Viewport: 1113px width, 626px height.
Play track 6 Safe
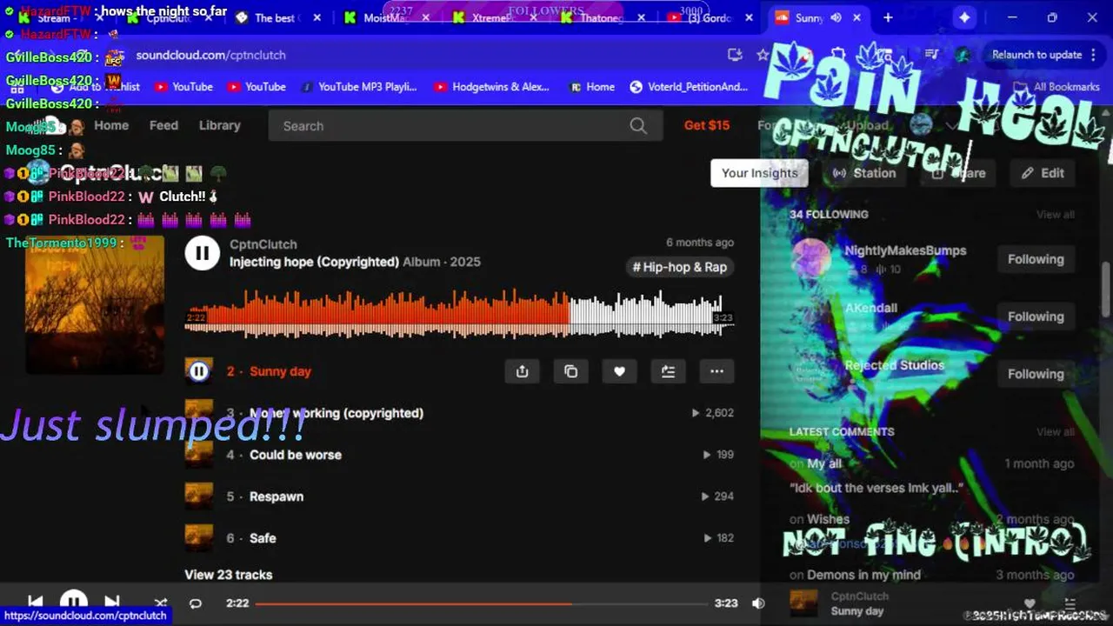click(x=263, y=538)
